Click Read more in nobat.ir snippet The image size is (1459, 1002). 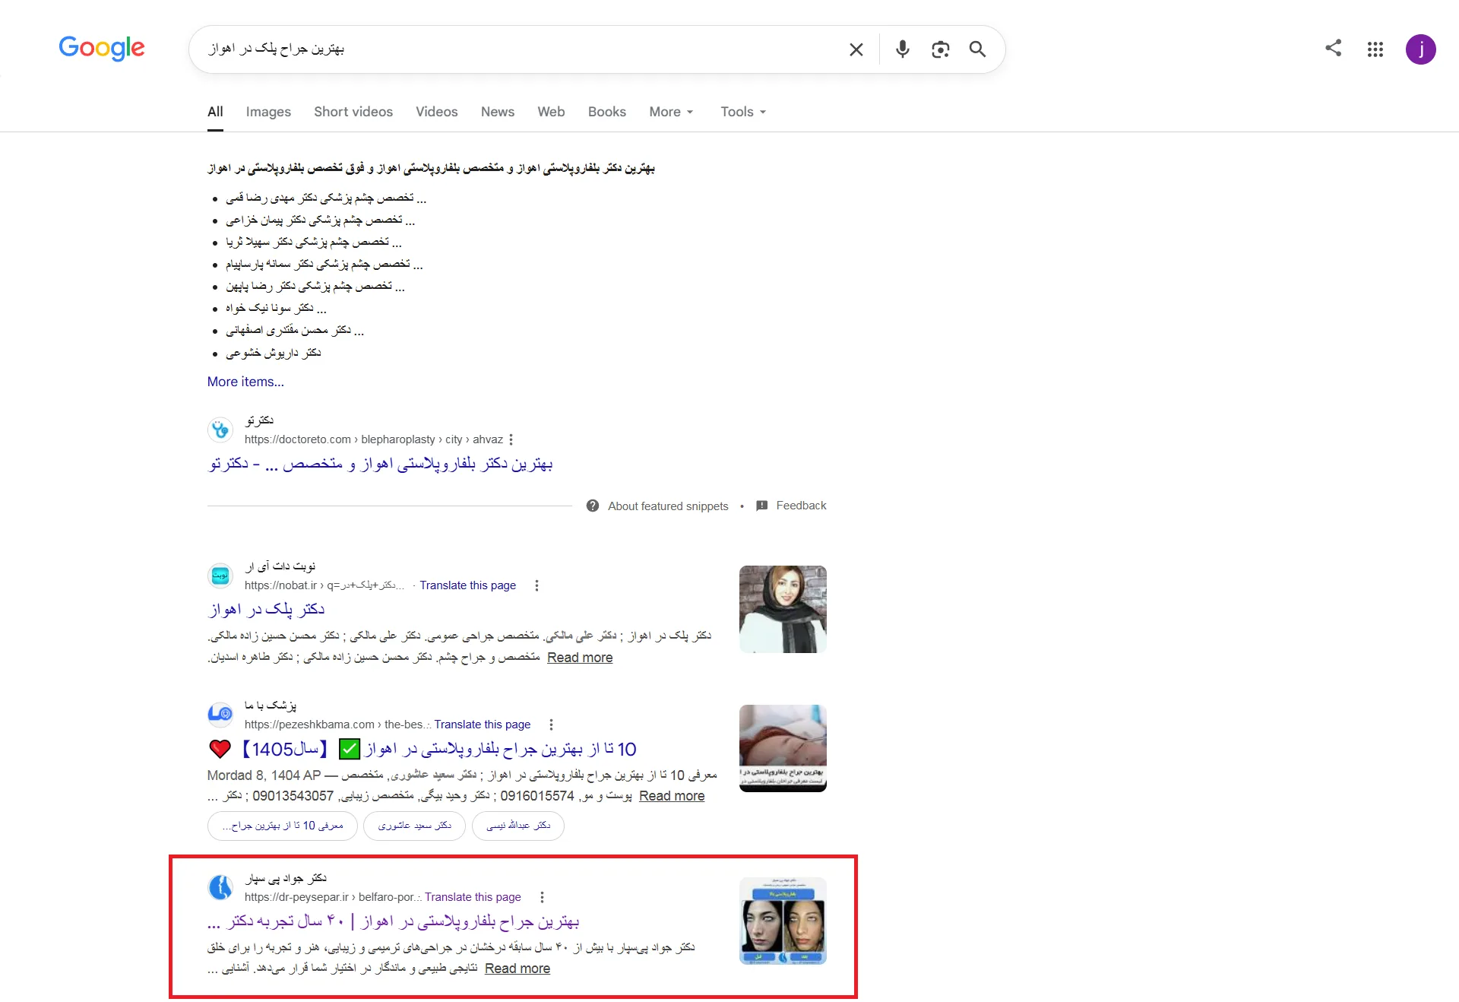point(580,658)
